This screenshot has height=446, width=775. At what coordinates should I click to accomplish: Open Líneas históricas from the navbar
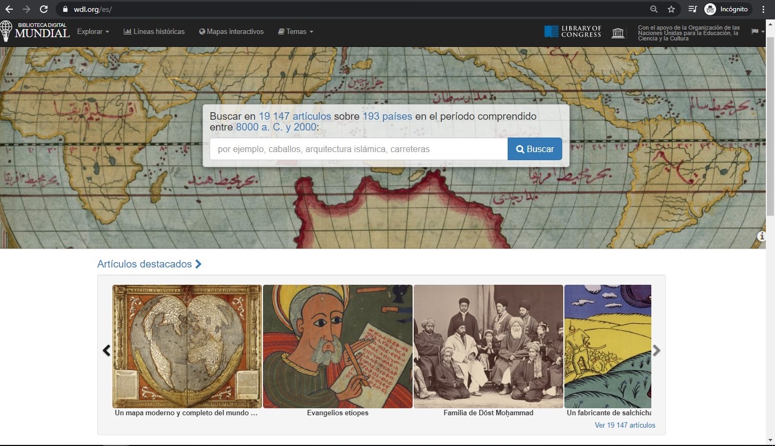click(154, 32)
